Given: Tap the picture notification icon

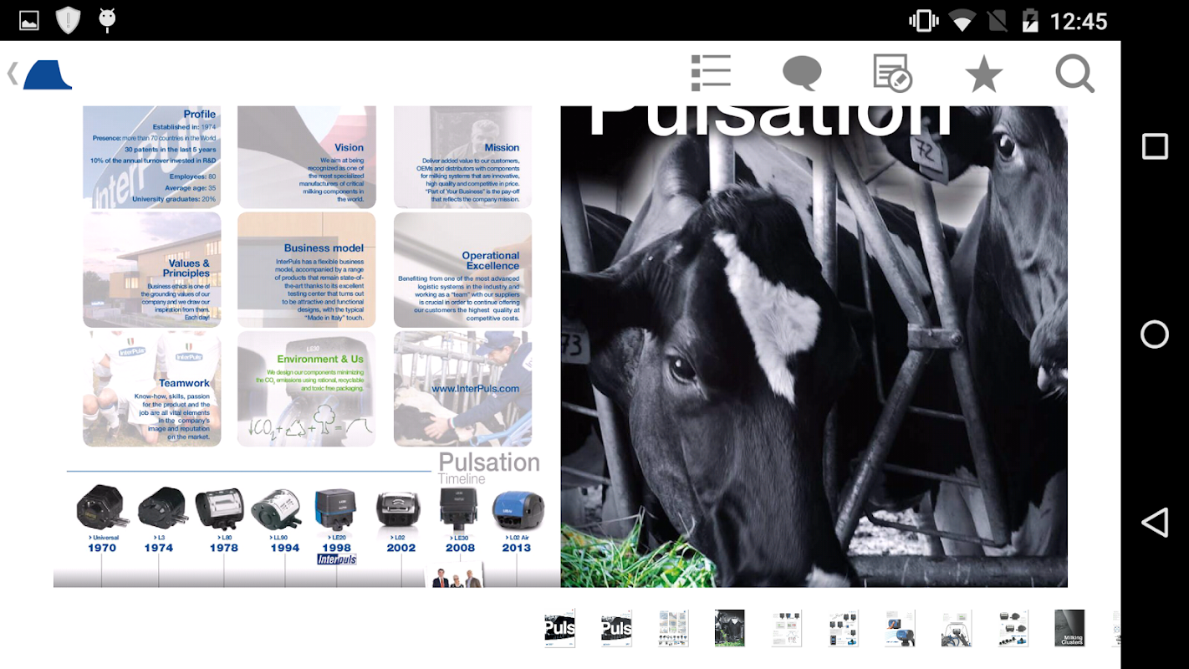Looking at the screenshot, I should point(29,21).
